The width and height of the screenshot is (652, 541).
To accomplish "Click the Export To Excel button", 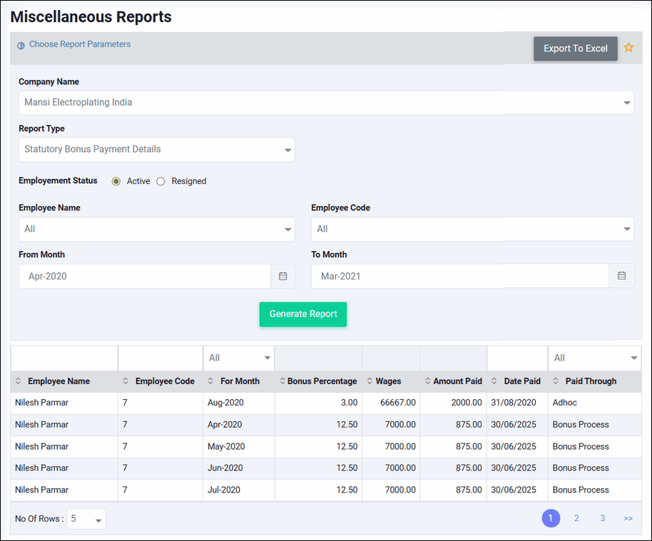I will coord(575,48).
